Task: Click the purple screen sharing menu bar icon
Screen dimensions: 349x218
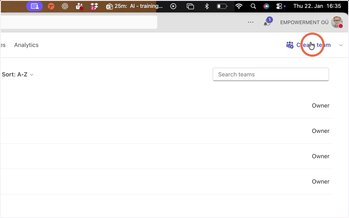Action: 35,6
